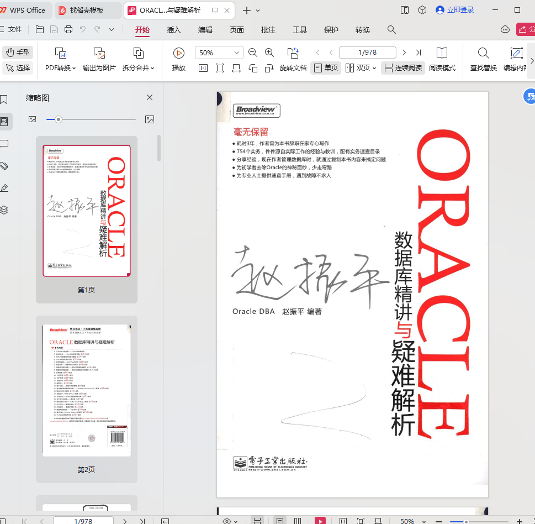Screen dimensions: 535x524
Task: Click the open file folder icon
Action: [40, 29]
